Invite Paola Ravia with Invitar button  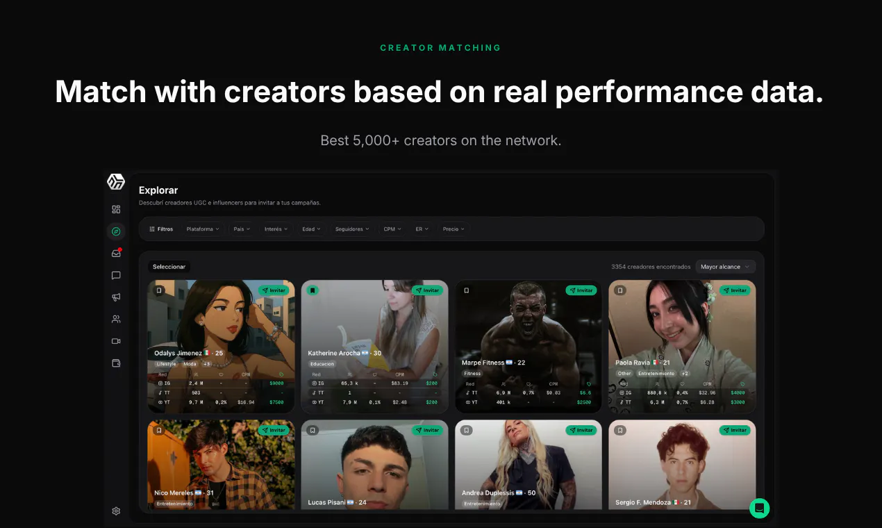[734, 290]
